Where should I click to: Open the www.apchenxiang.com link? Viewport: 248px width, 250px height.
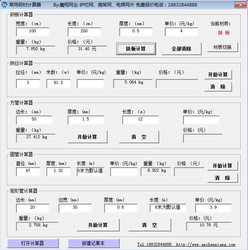[x=205, y=244]
